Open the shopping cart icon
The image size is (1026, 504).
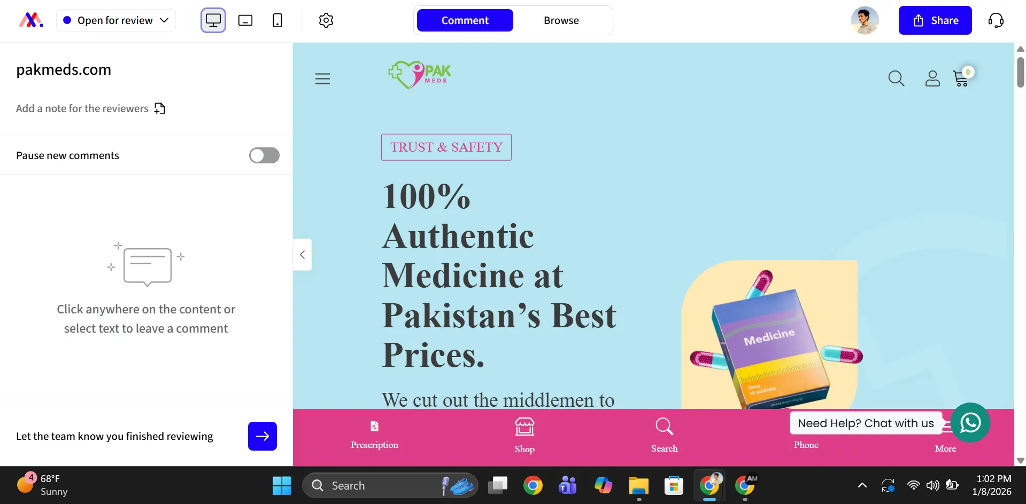pos(962,78)
